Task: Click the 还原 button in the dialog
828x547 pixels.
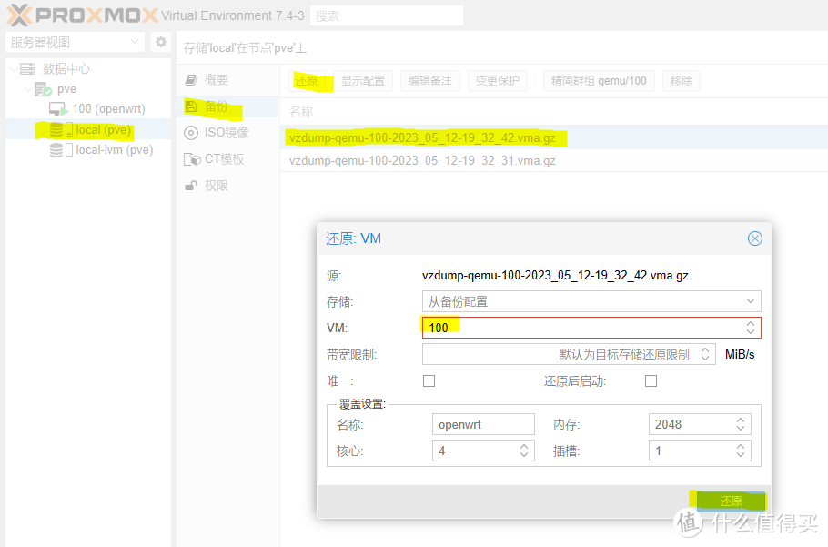Action: pyautogui.click(x=731, y=500)
